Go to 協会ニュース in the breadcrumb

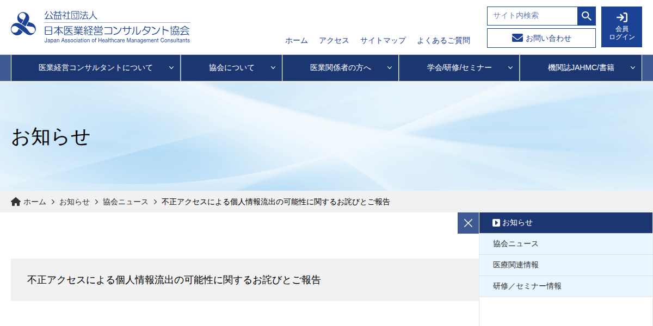(126, 202)
